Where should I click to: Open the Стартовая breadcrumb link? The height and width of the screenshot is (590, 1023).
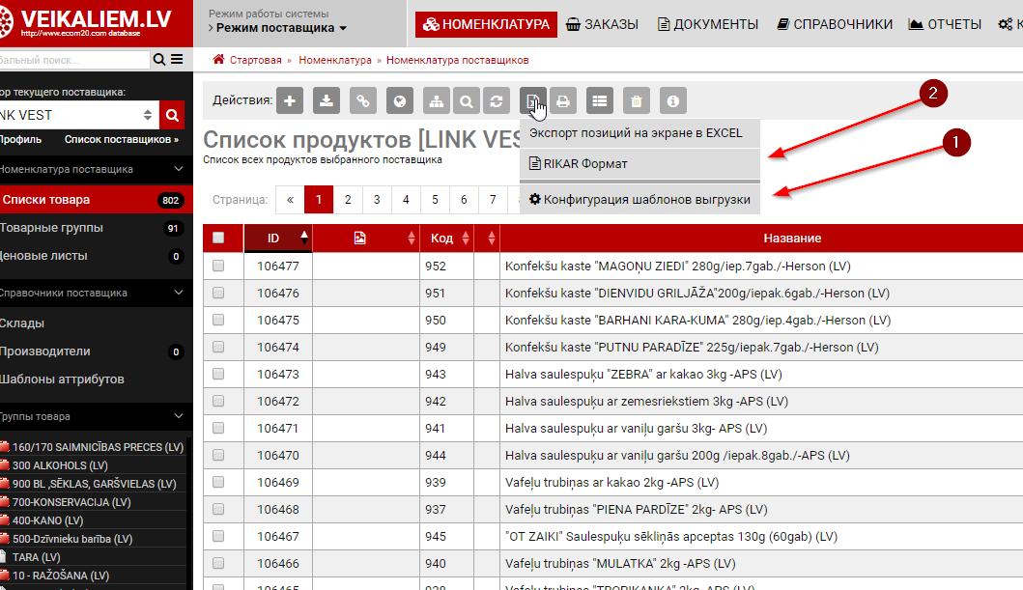tap(255, 60)
